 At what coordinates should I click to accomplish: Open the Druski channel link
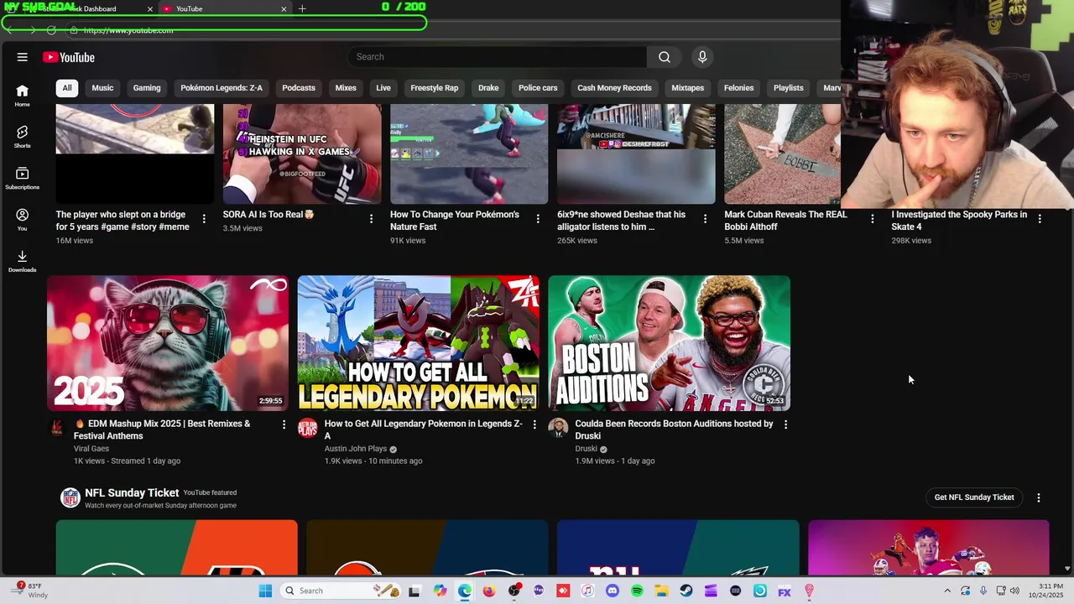(x=587, y=449)
